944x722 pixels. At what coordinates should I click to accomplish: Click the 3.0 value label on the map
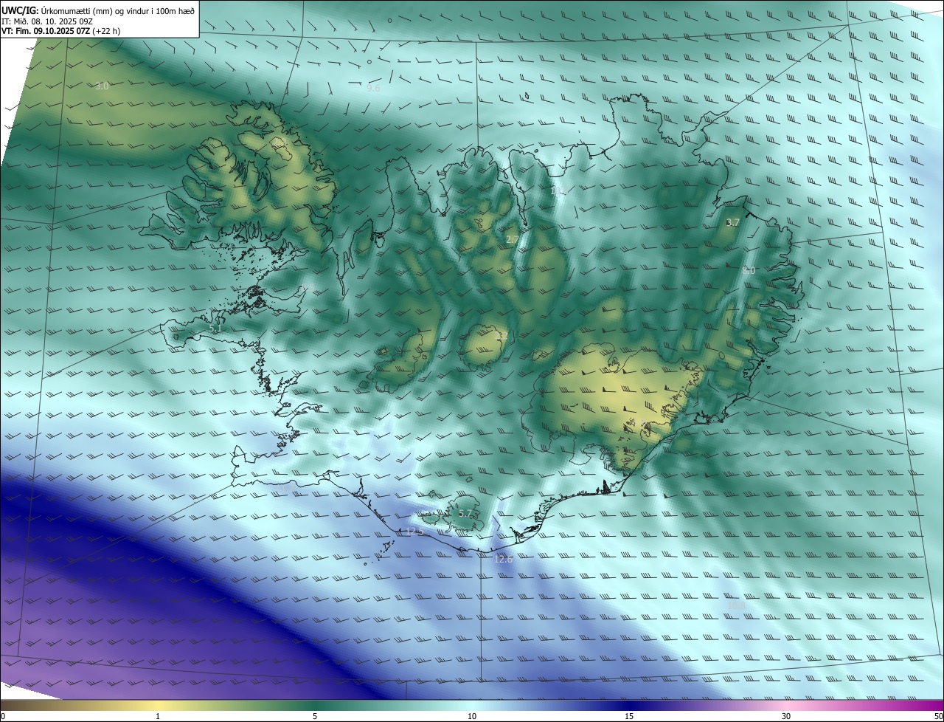pos(102,86)
